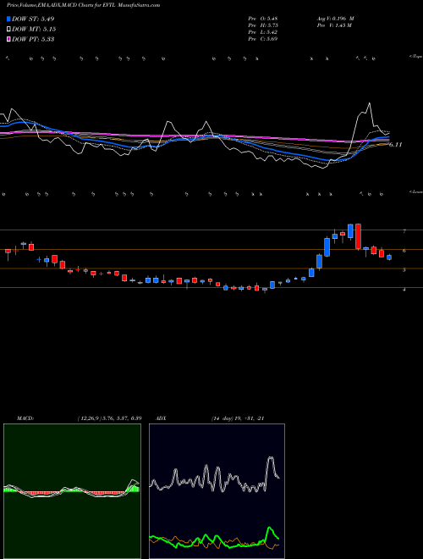The image size is (423, 559).
Task: Click the 'Avg V: 0.196 M' volume text
Action: [x=335, y=19]
